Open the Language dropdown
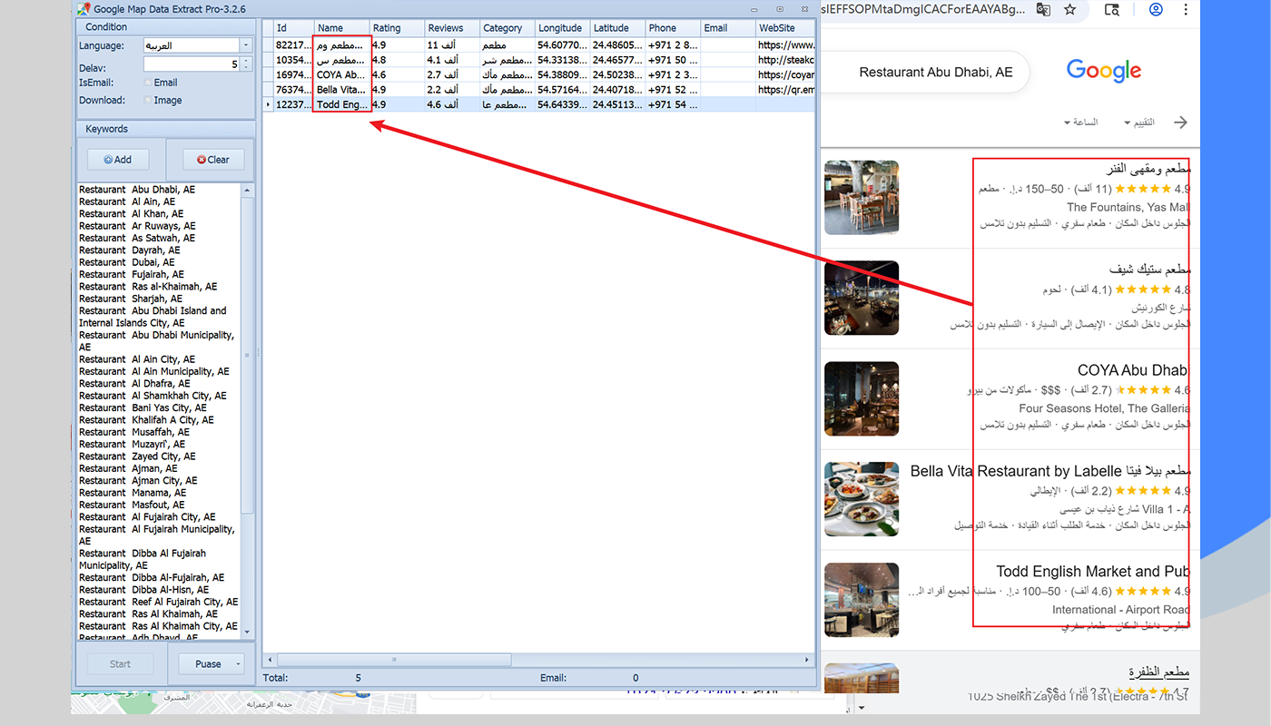This screenshot has height=726, width=1271. tap(246, 45)
